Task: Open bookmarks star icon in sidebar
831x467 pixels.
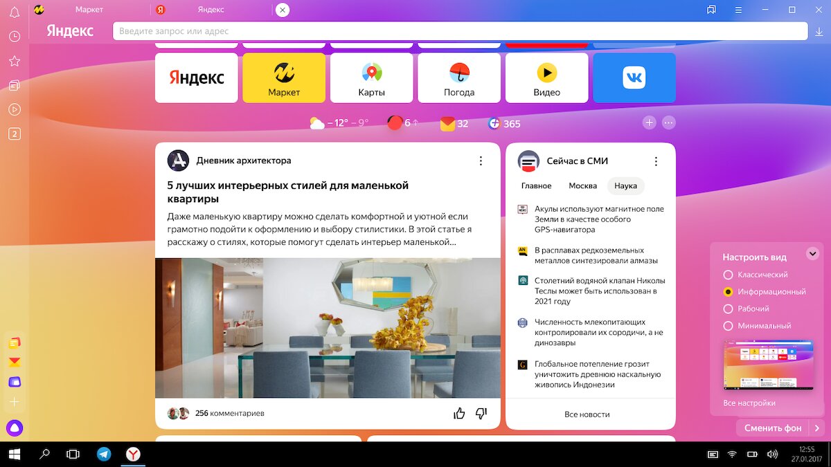Action: tap(14, 61)
